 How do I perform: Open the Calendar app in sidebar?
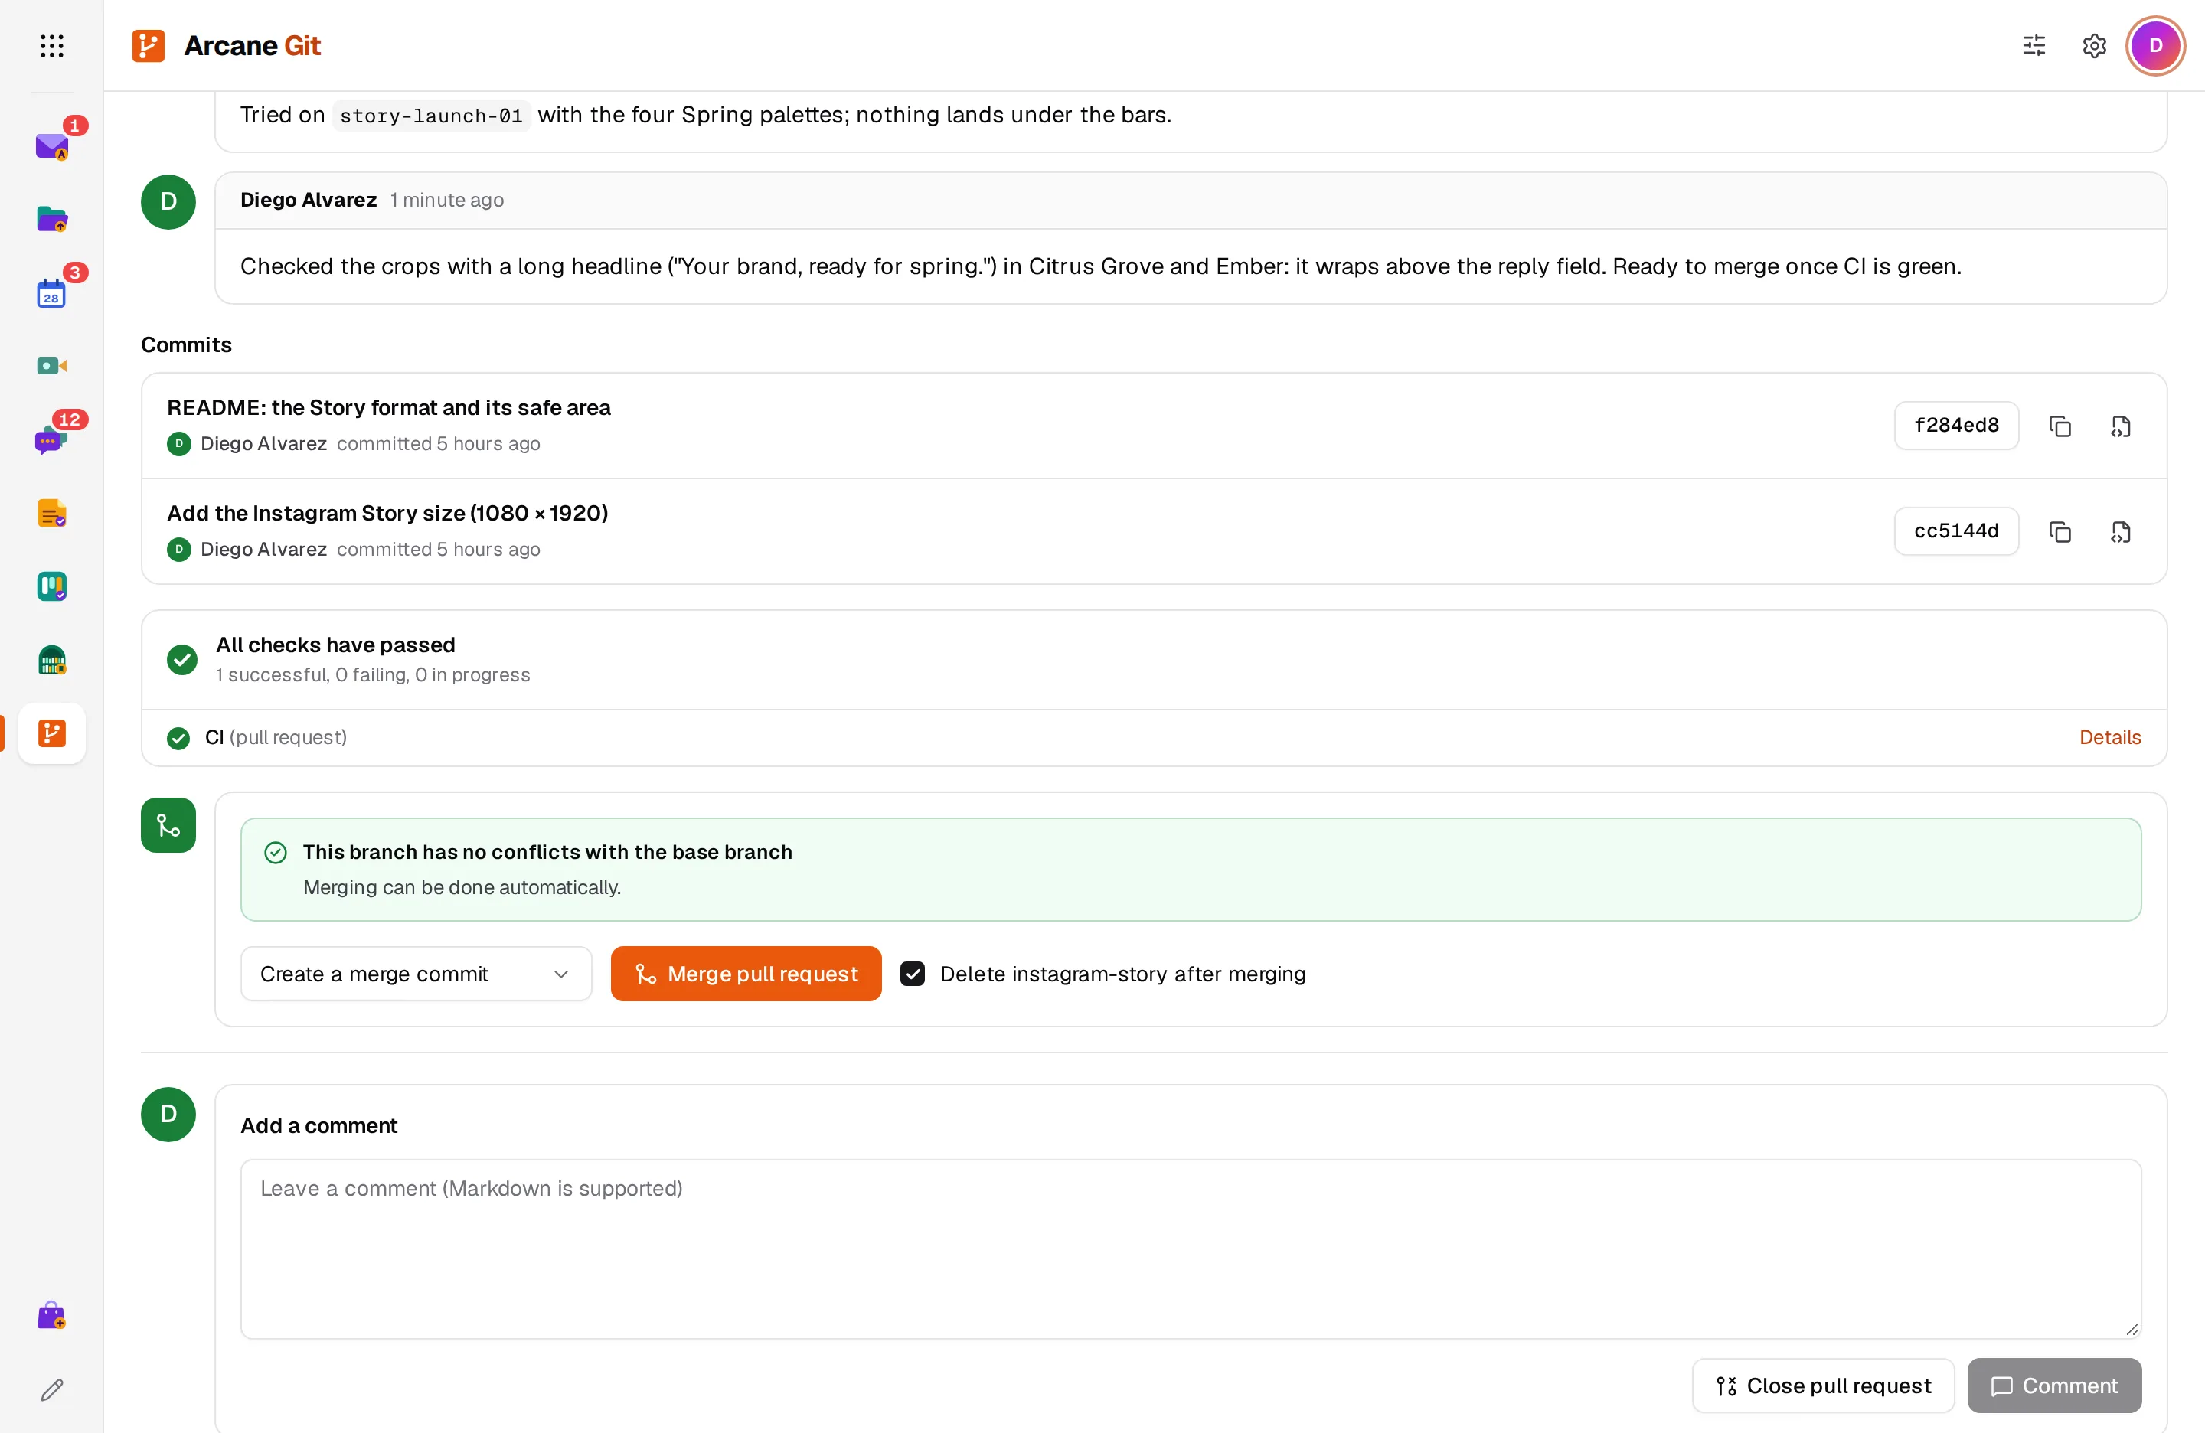[x=52, y=292]
